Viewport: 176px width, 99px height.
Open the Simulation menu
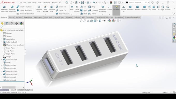pyautogui.click(x=47, y=3)
